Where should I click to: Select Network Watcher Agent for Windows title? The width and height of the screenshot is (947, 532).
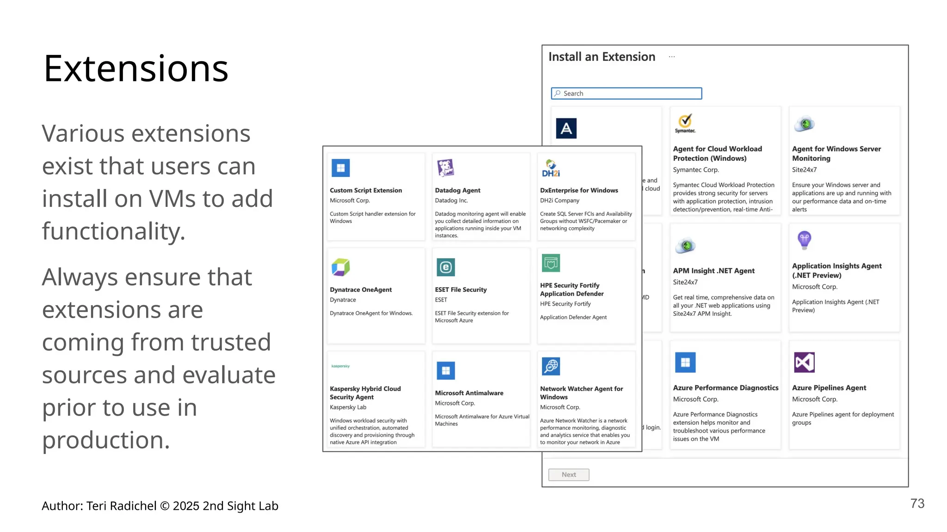point(582,393)
